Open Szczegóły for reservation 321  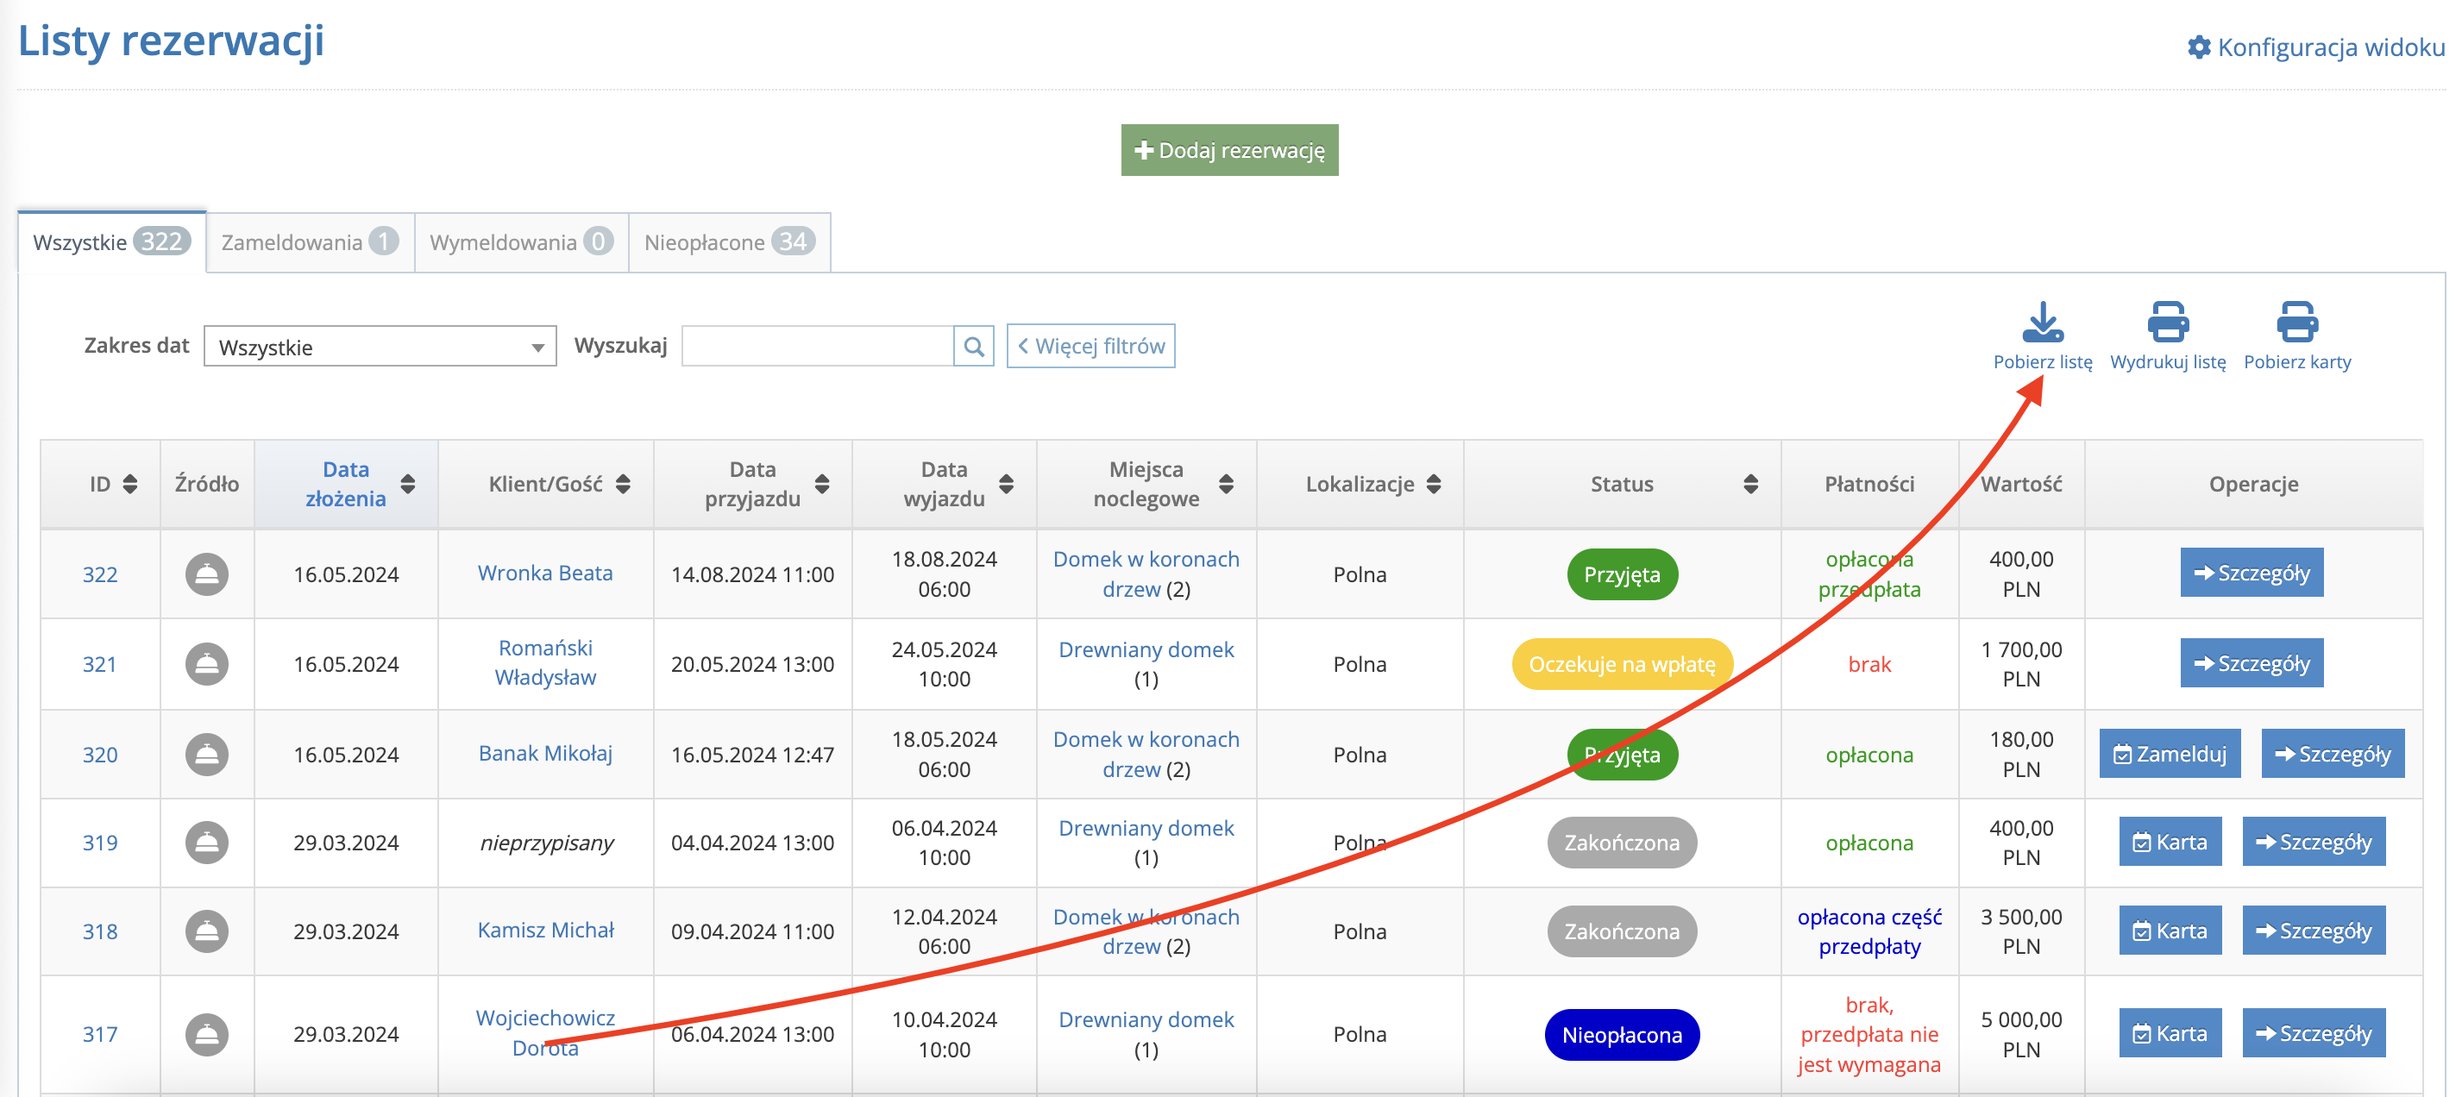(x=2252, y=663)
